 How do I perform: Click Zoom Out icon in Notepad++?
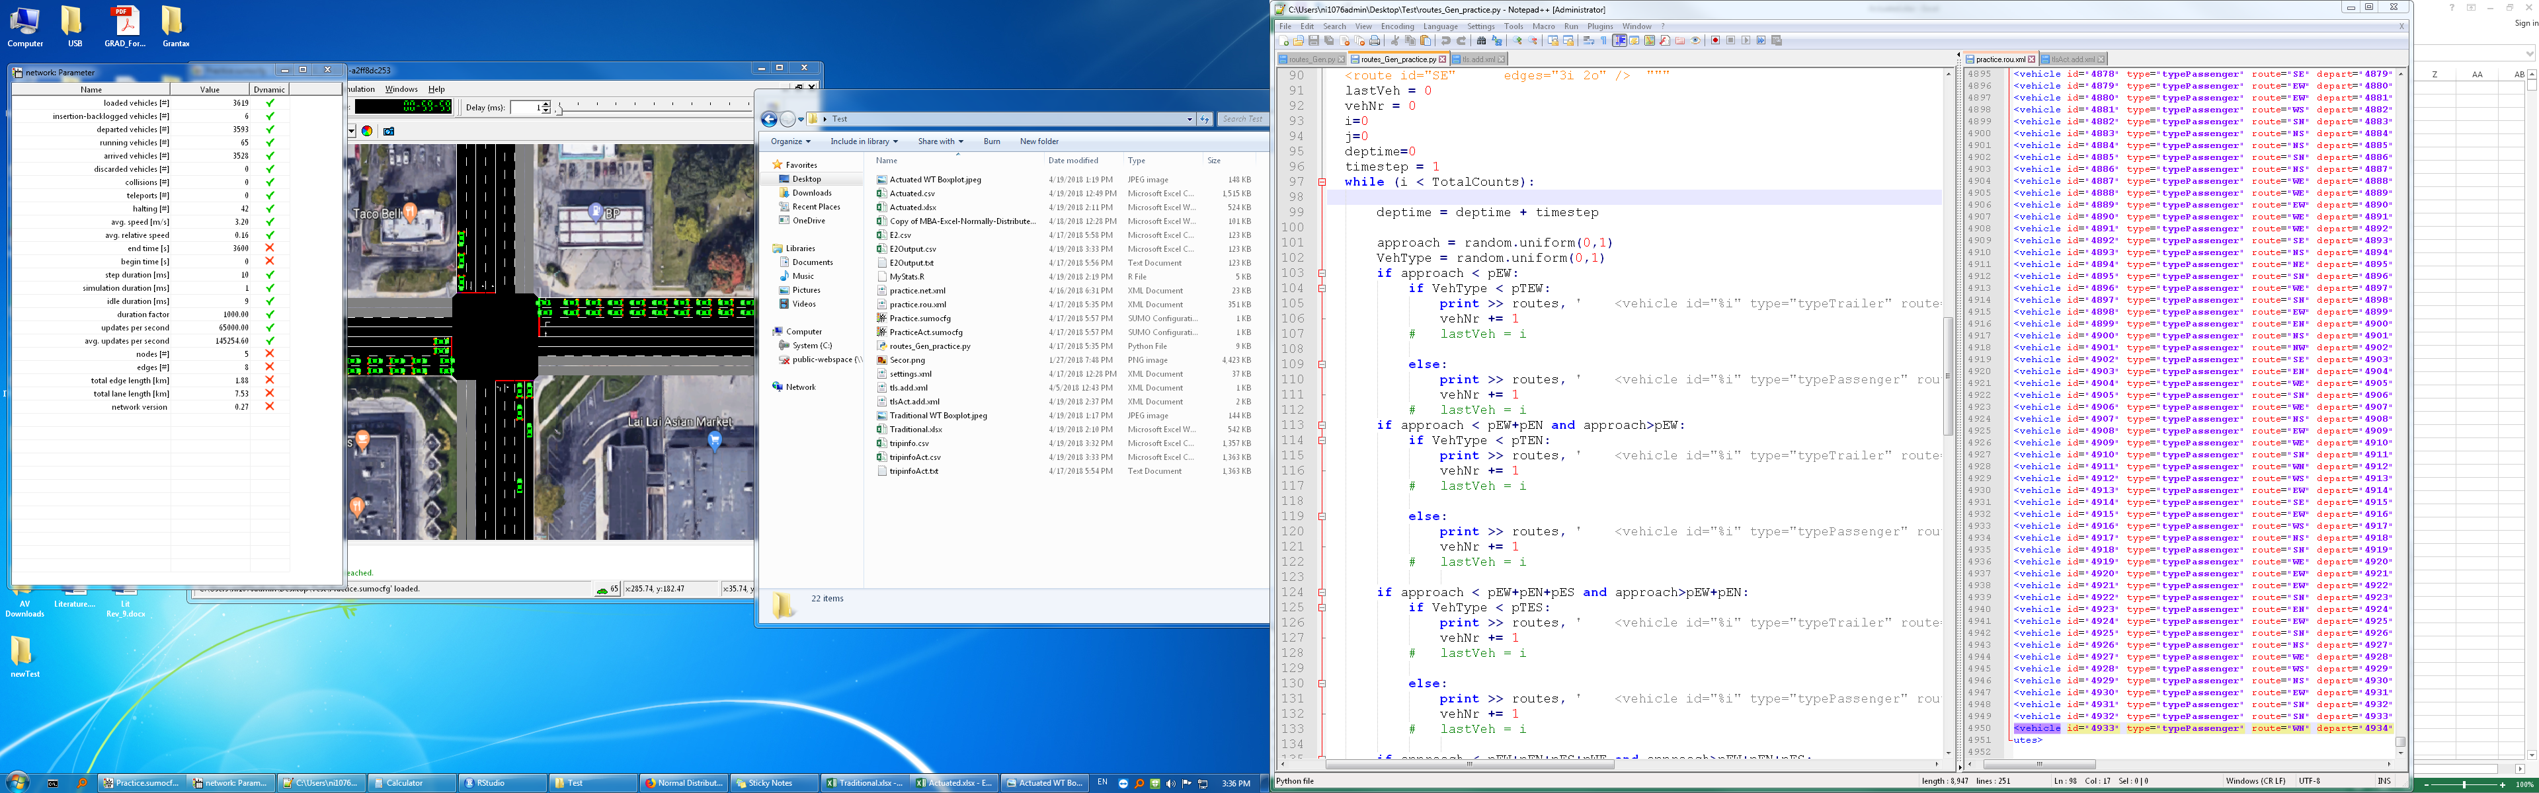[1533, 40]
